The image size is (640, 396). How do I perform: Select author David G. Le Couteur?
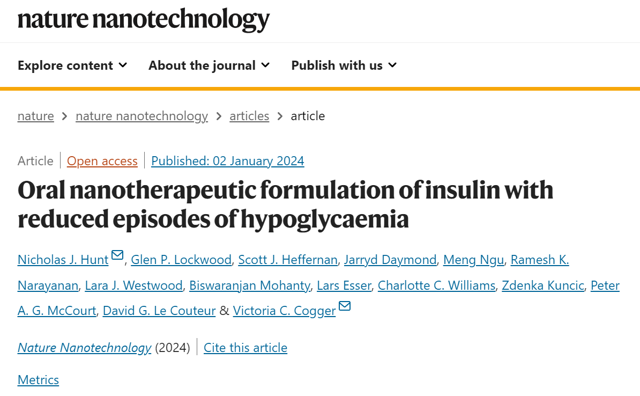click(x=159, y=311)
